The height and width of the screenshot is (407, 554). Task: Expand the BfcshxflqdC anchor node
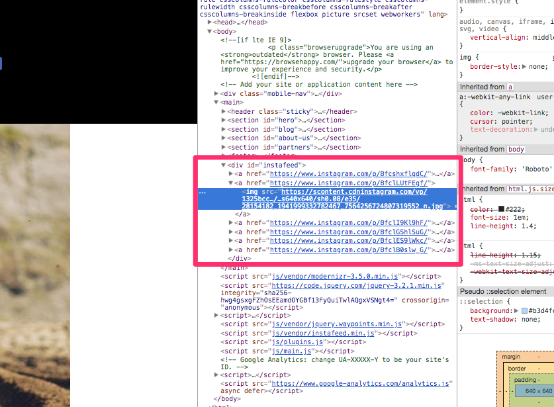click(x=230, y=174)
